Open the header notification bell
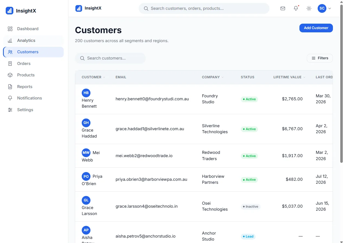Screen dimensions: 343x243 tap(296, 8)
